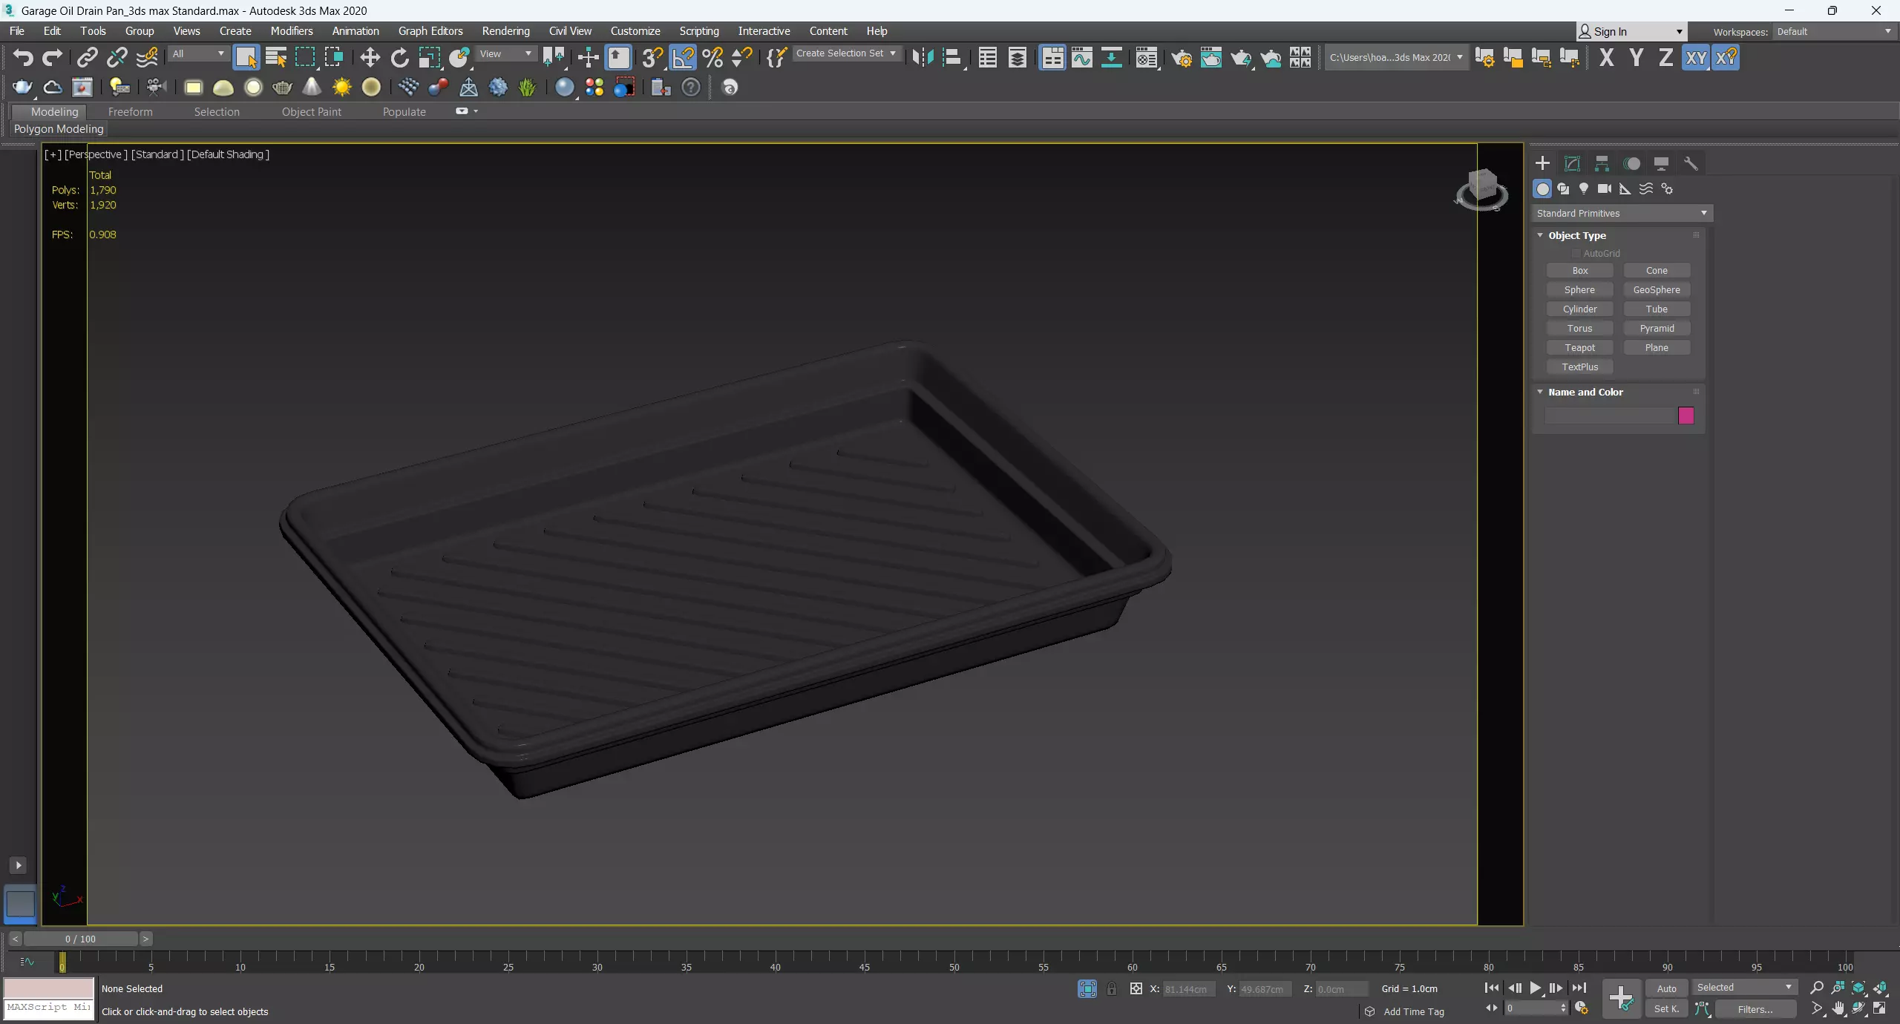Toggle Auto Key mode

(1666, 988)
